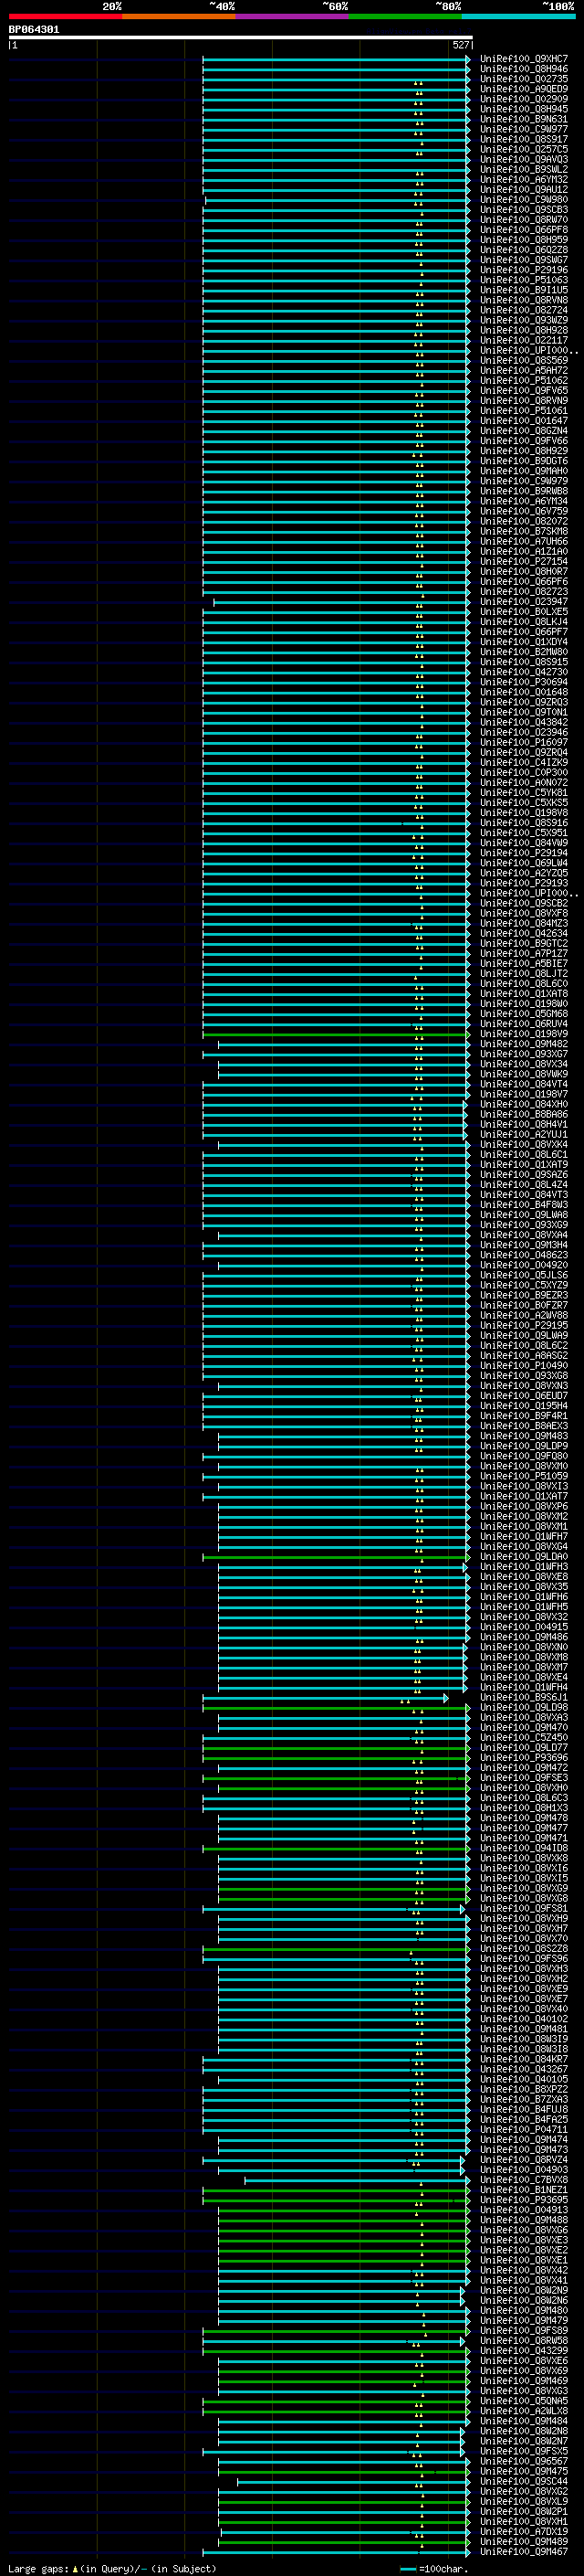Select hit label UniRef100_C5XKS5
This screenshot has height=2576, width=584.
[524, 803]
